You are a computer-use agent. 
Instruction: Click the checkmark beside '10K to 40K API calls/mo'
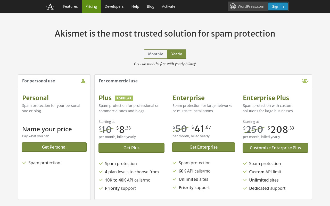tap(101, 180)
